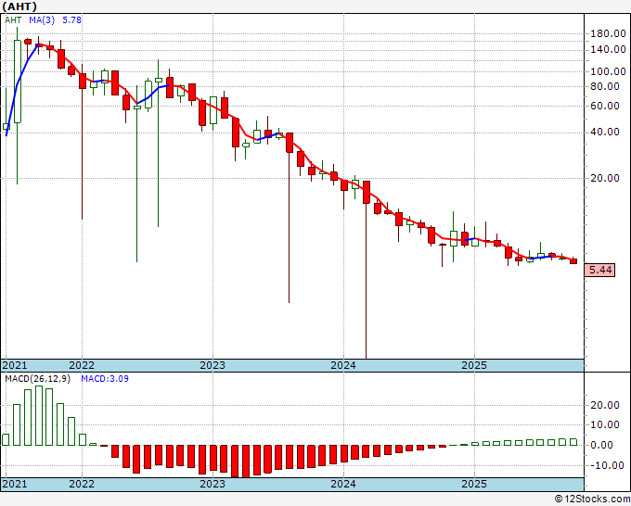
Task: Click 2023 on the price chart timeline
Action: pos(212,365)
